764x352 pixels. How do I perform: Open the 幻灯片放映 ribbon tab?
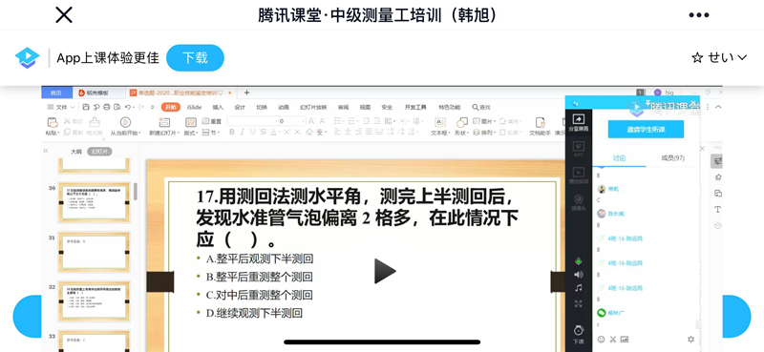[x=313, y=107]
